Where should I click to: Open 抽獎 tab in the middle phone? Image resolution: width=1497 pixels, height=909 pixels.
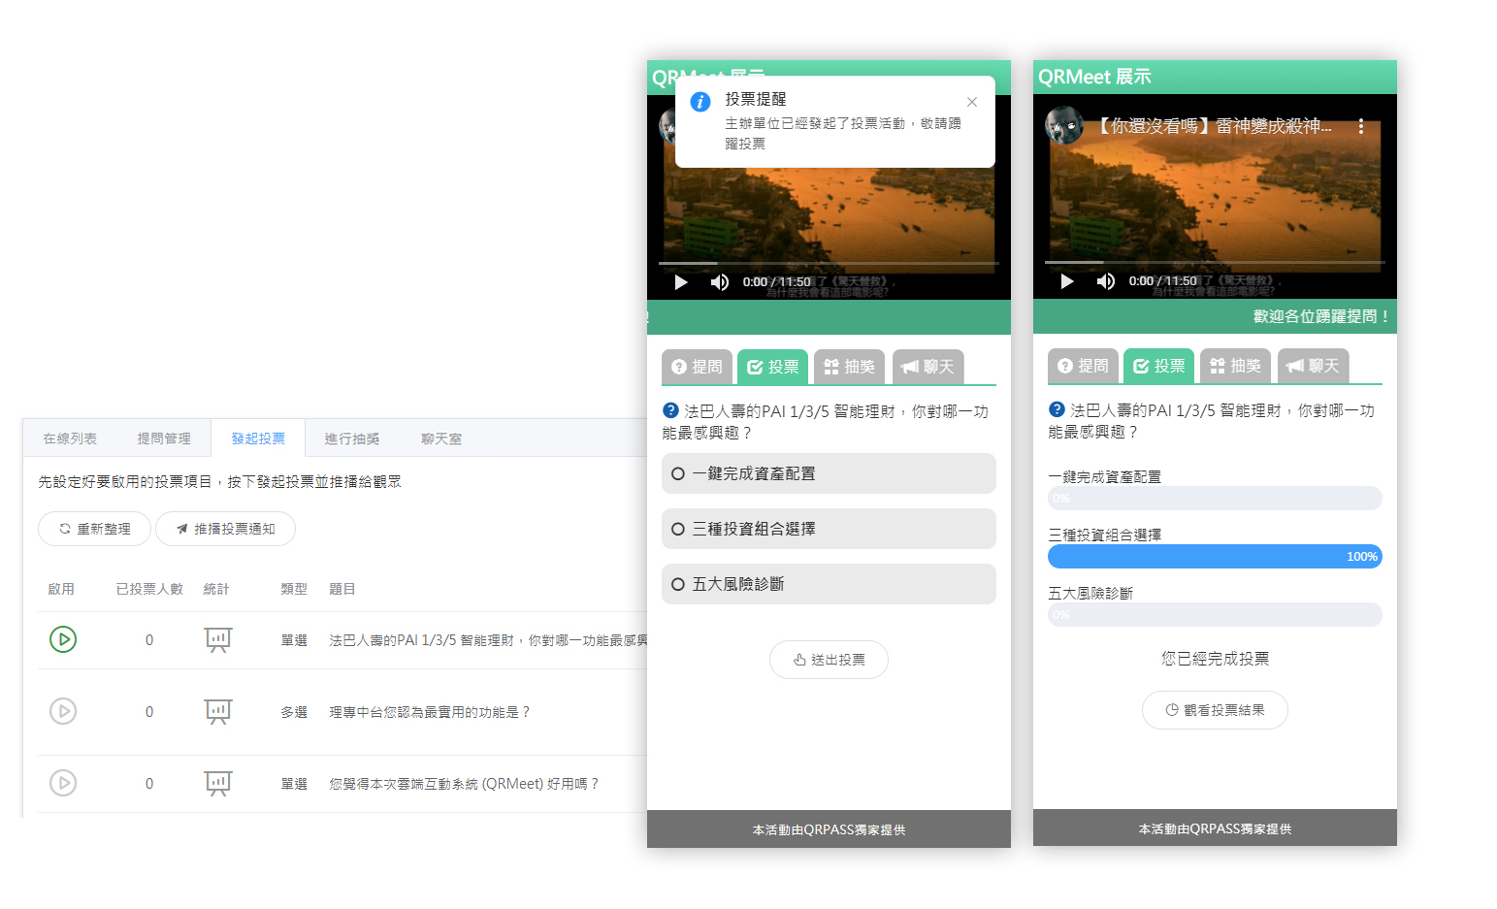pyautogui.click(x=850, y=367)
